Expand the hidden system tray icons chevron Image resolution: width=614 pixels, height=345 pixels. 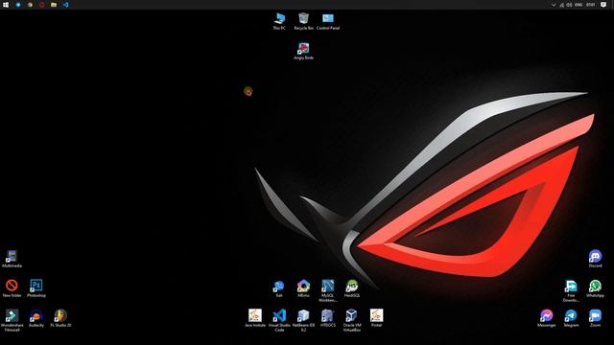pyautogui.click(x=554, y=5)
